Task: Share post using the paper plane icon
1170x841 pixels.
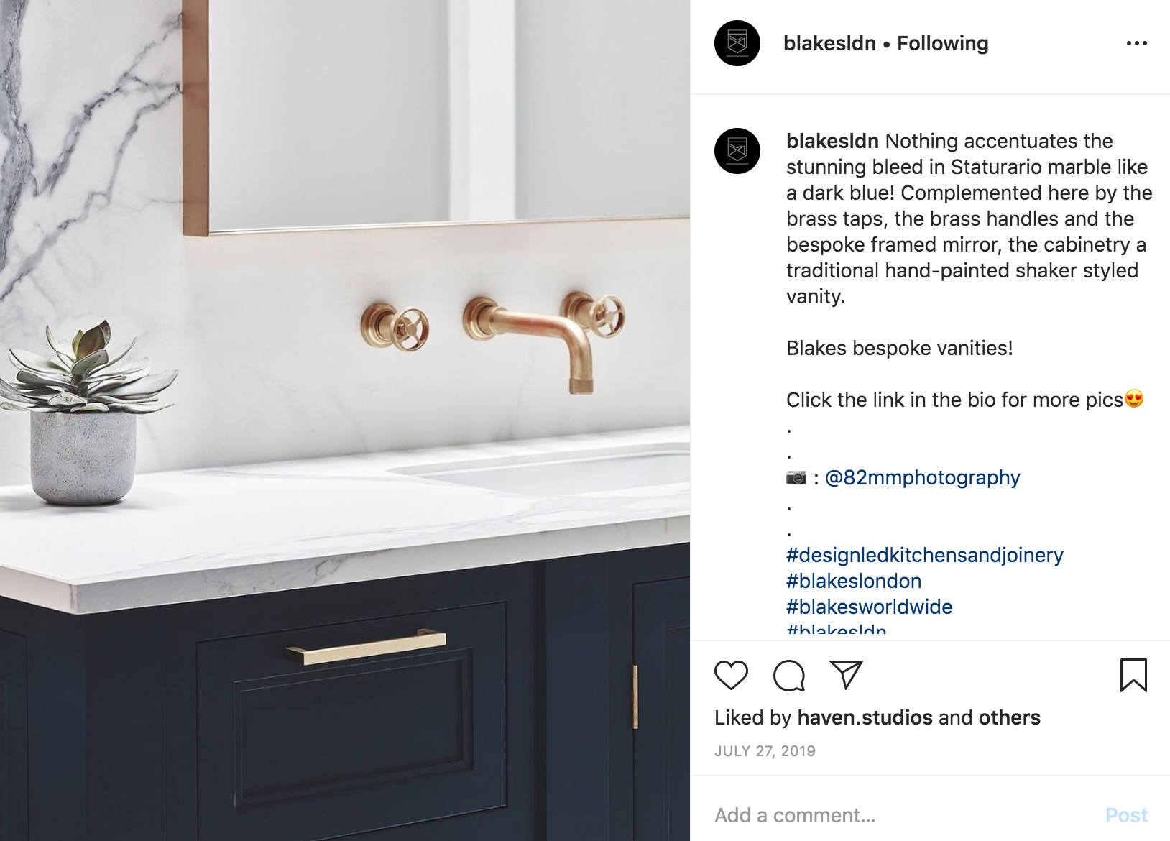Action: coord(846,675)
